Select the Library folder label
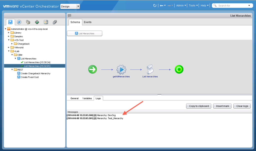Viewport: 256px width, 151px height. click(x=18, y=33)
